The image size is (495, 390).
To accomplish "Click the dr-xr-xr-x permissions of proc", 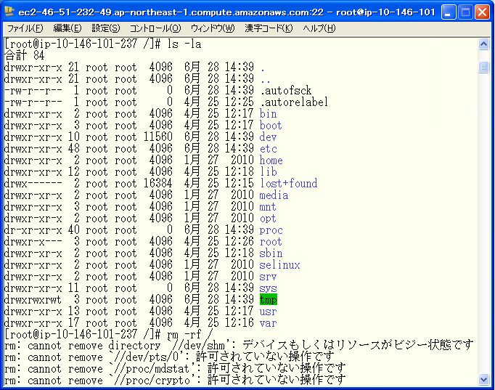I will (x=33, y=230).
